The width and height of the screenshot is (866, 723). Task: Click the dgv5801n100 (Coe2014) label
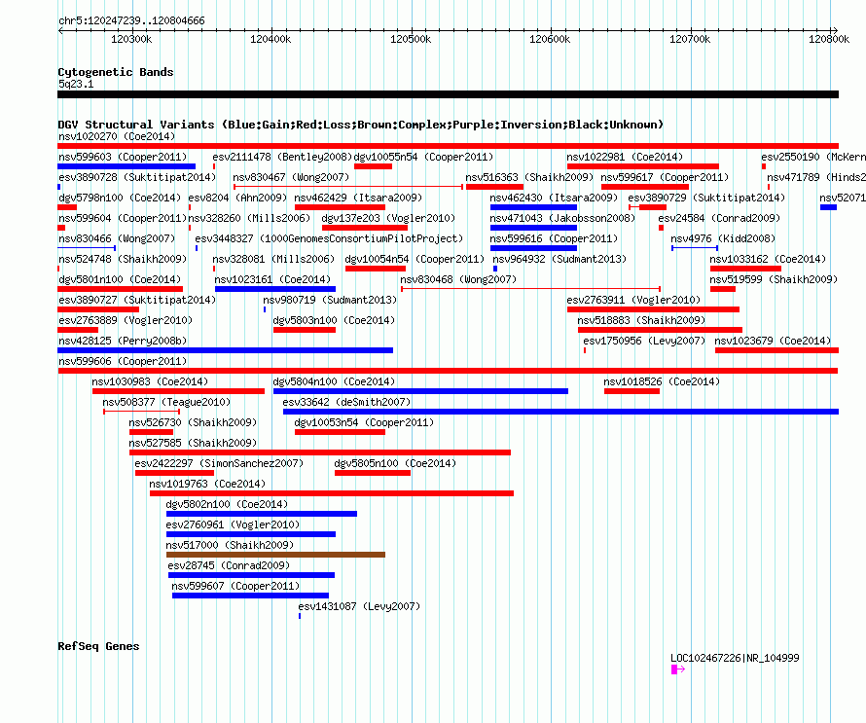coord(120,279)
